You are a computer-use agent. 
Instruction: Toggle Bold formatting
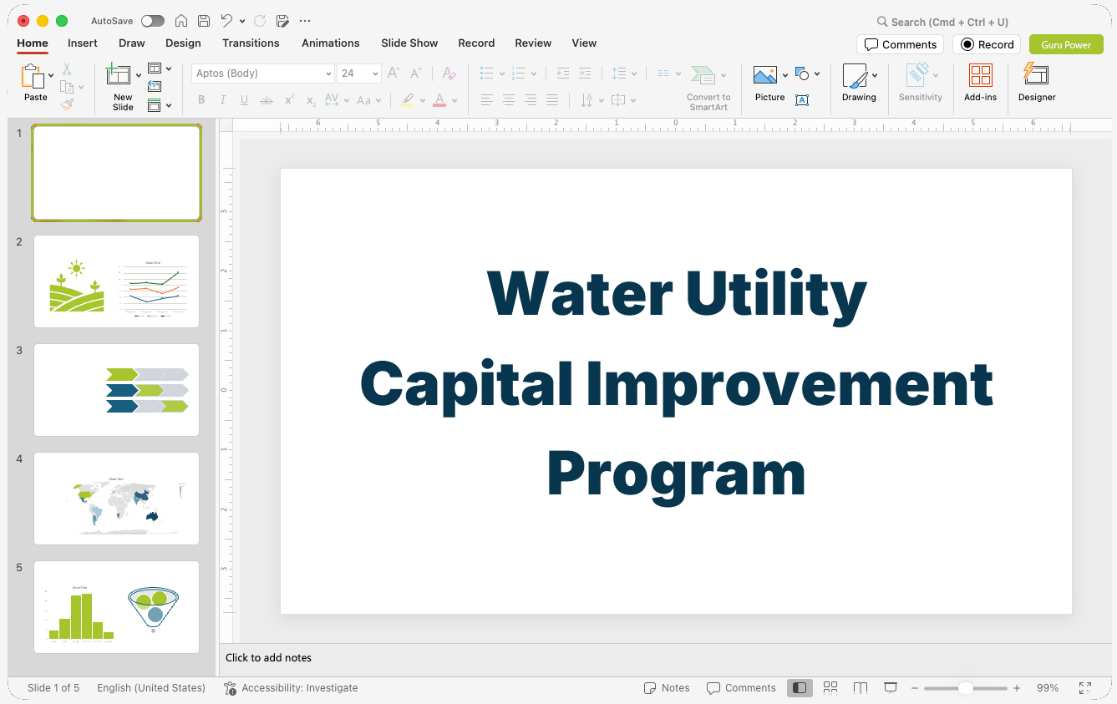201,100
